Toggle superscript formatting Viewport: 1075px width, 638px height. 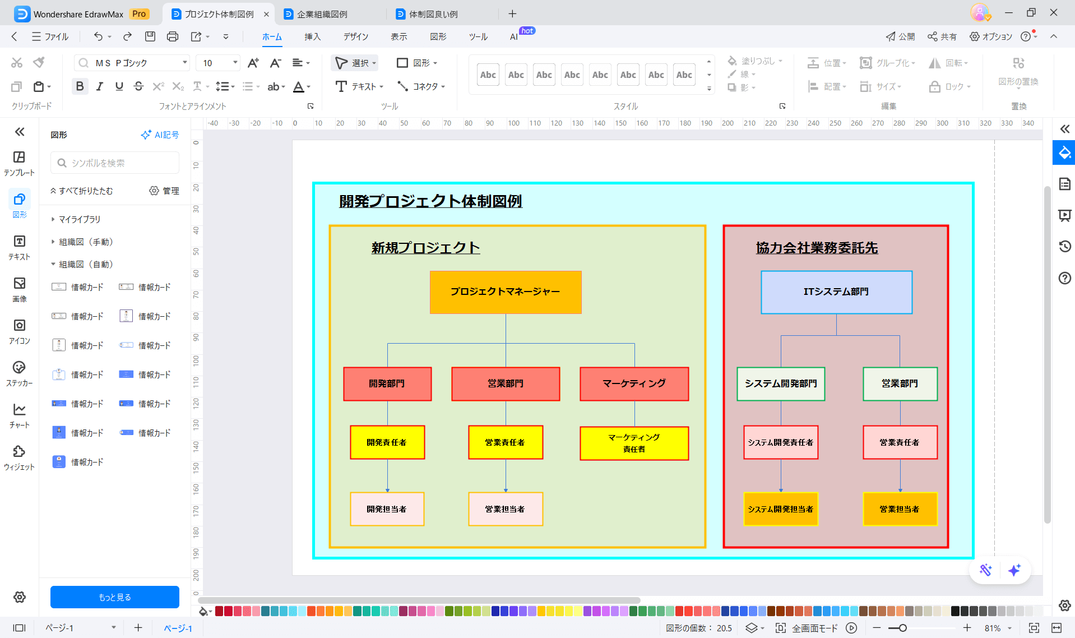(x=159, y=86)
